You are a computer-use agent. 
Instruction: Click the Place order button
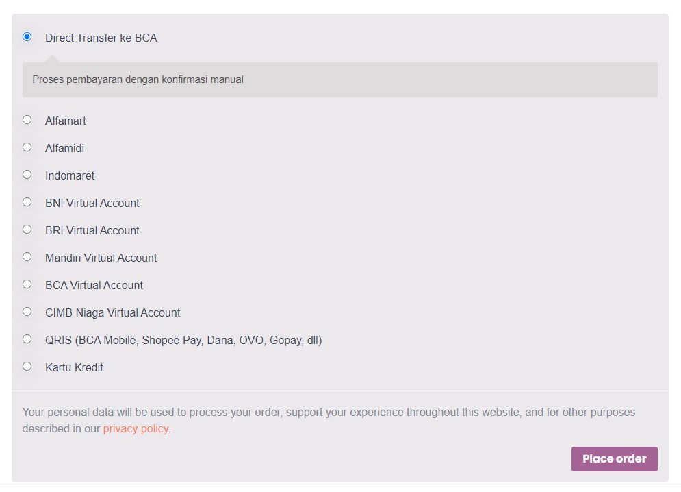[x=614, y=459]
